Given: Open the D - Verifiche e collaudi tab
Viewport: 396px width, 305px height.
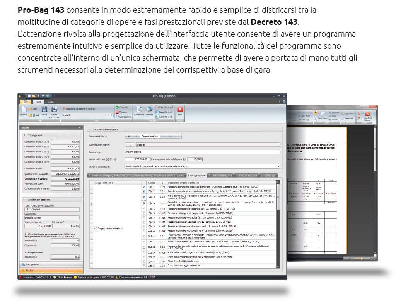Looking at the screenshot, I should pos(246,175).
